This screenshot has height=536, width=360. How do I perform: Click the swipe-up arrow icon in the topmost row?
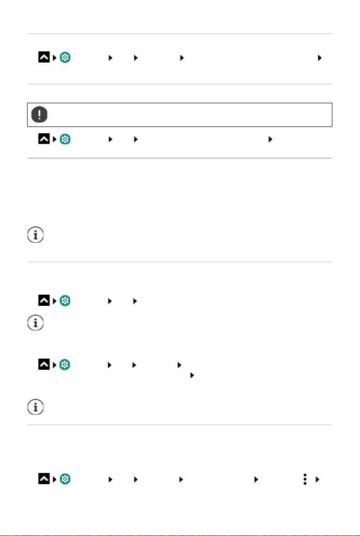44,58
